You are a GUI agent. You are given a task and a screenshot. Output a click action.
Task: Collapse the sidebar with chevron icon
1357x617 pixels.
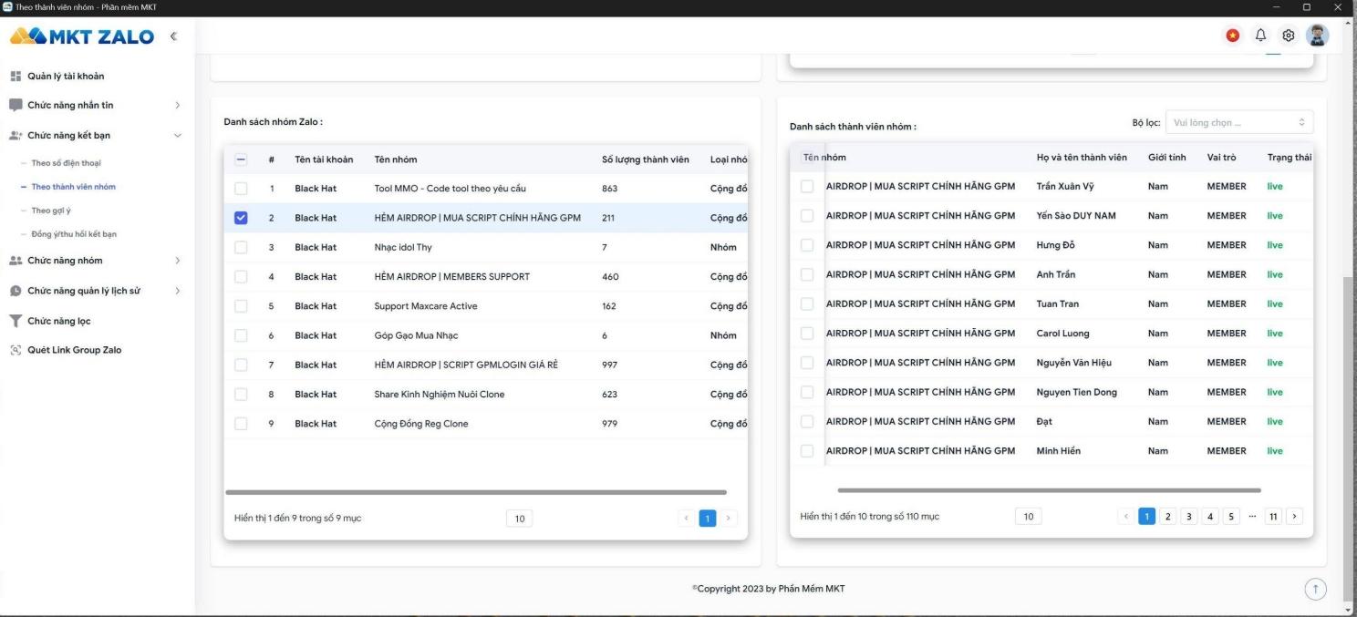tap(173, 36)
